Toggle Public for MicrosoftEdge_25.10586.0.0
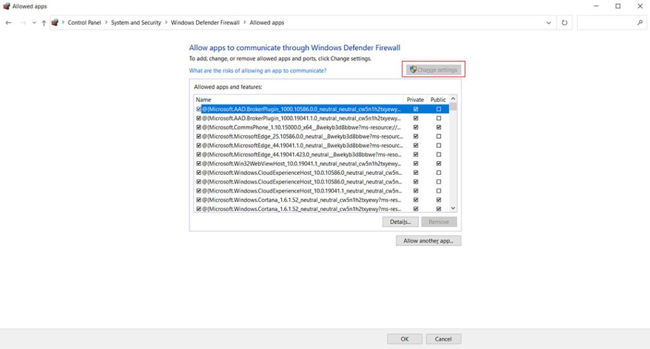Image resolution: width=650 pixels, height=349 pixels. pos(439,136)
